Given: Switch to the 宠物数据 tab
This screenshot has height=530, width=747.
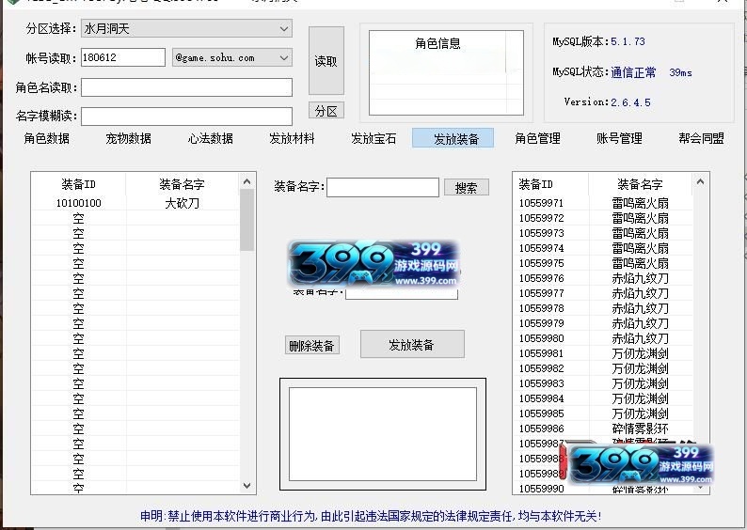Looking at the screenshot, I should coord(129,138).
